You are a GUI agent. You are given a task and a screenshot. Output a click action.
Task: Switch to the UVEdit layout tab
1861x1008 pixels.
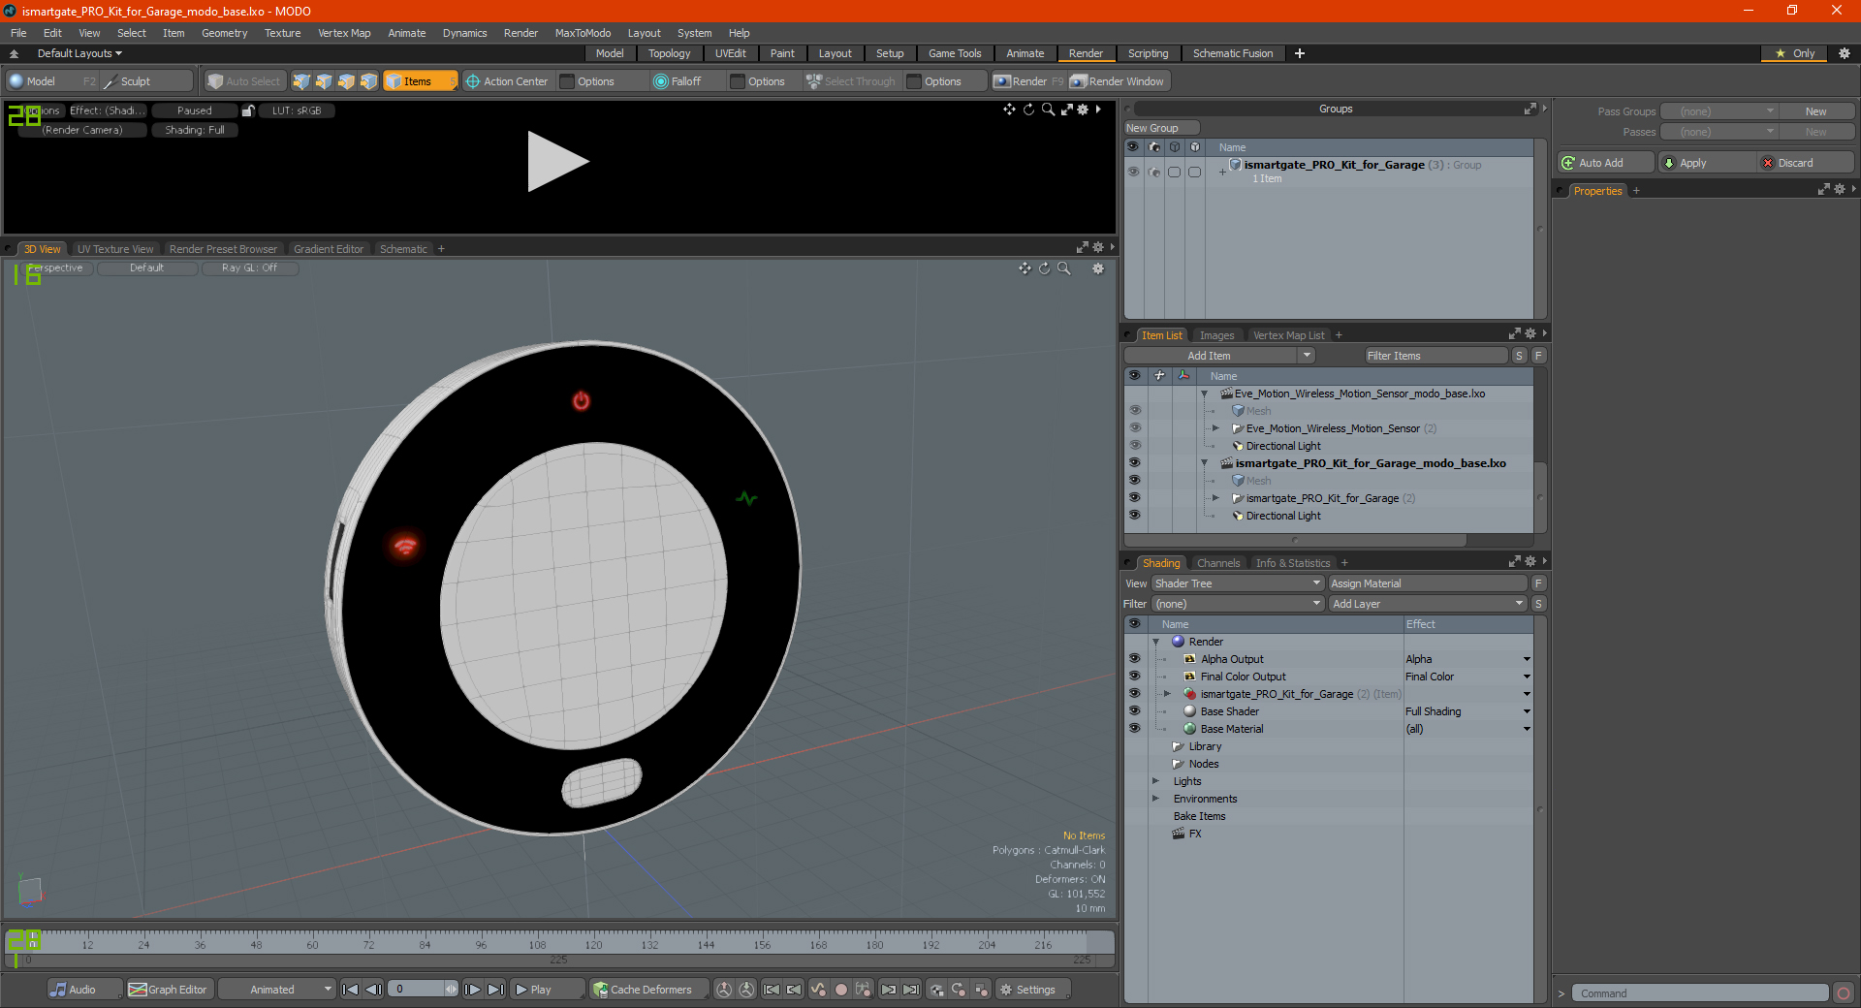pos(730,53)
